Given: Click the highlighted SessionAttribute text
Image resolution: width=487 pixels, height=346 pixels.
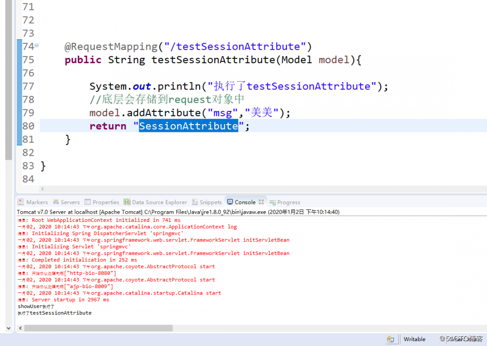Looking at the screenshot, I should (188, 126).
